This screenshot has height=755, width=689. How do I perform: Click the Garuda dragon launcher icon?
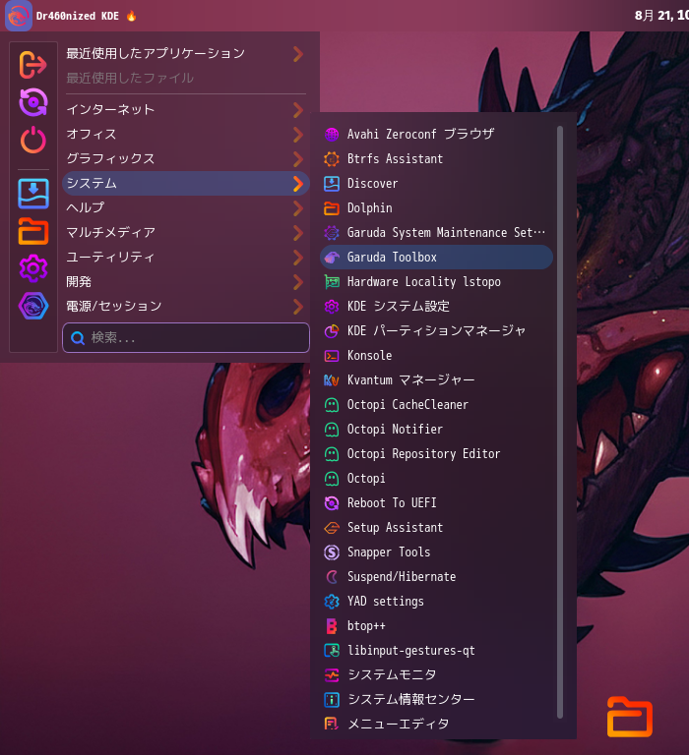(19, 16)
